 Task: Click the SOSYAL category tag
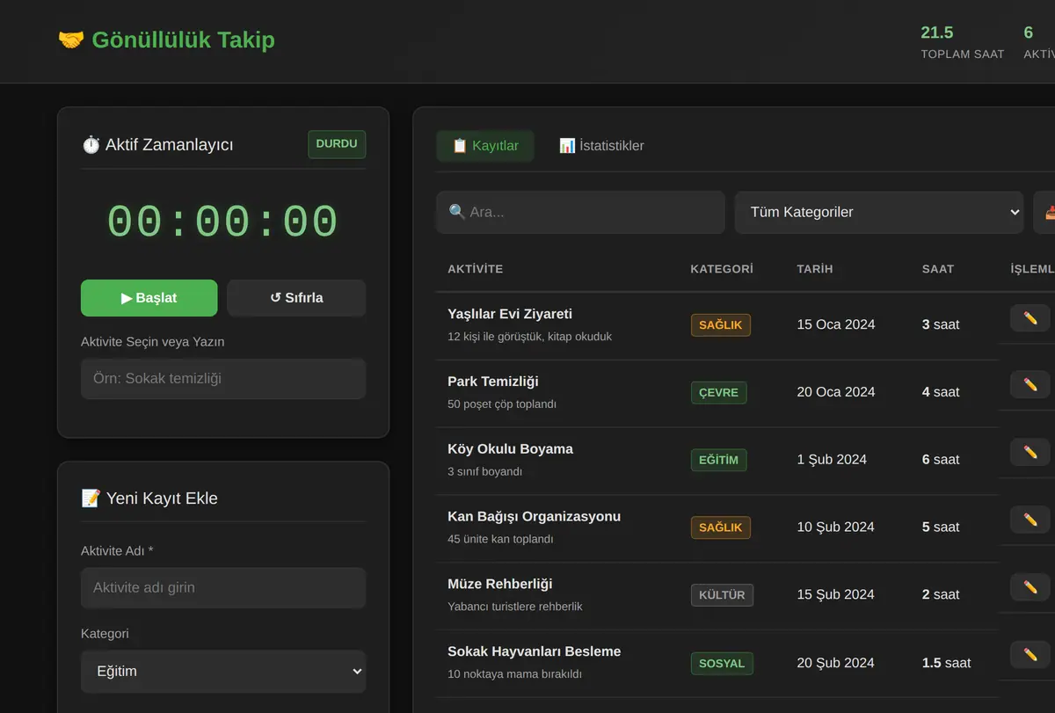(x=722, y=663)
